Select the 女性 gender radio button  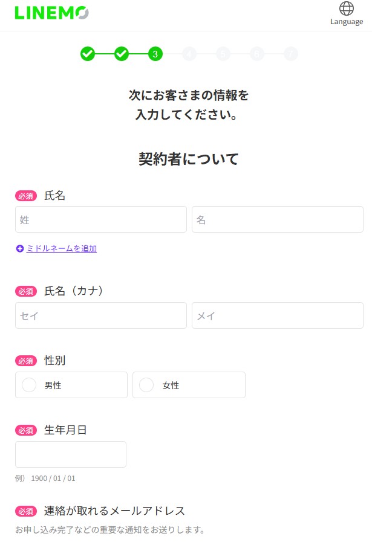point(146,385)
